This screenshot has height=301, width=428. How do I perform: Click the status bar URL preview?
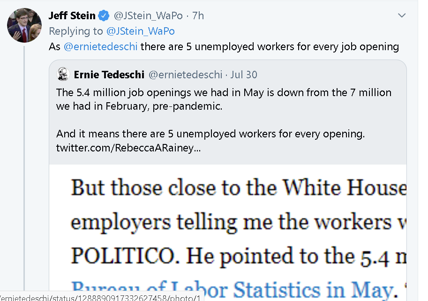click(x=100, y=297)
